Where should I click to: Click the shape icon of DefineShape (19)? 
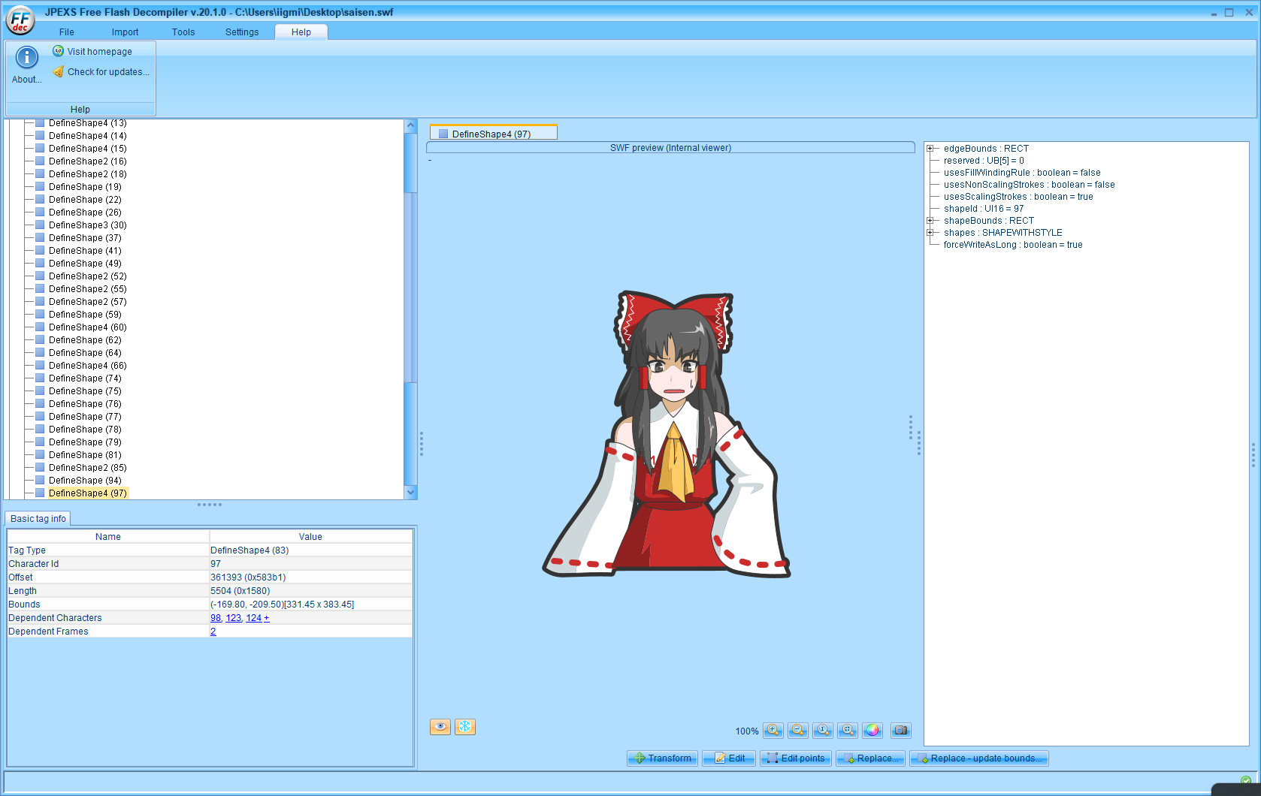pos(40,187)
